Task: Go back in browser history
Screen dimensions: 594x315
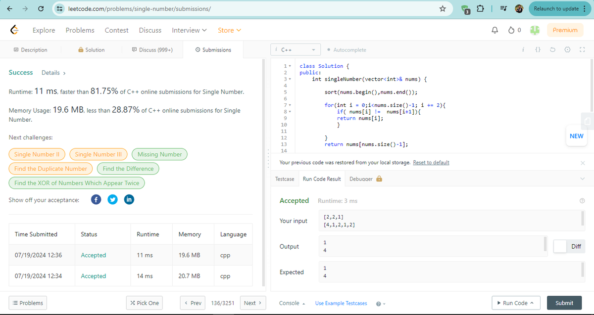Action: [x=9, y=8]
